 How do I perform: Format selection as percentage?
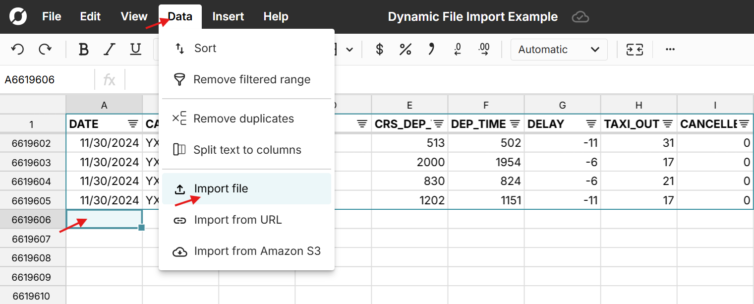click(x=406, y=49)
